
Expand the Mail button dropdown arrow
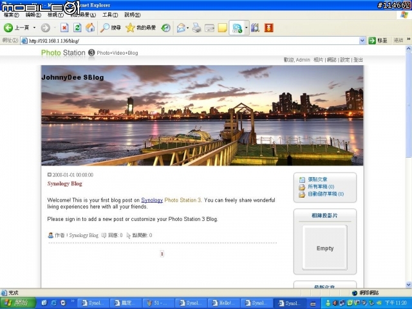187,28
